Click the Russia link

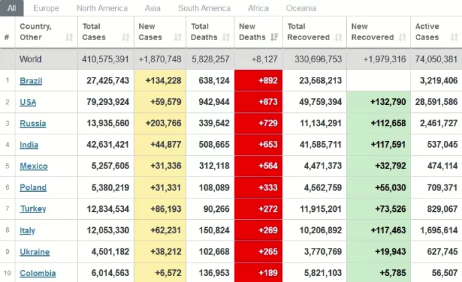coord(32,124)
